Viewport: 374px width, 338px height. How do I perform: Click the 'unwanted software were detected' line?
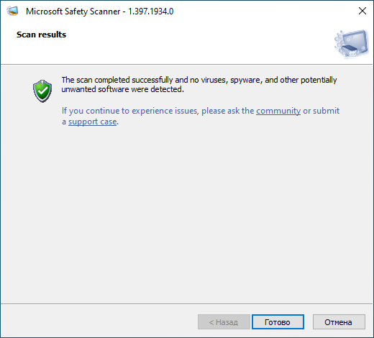[122, 89]
